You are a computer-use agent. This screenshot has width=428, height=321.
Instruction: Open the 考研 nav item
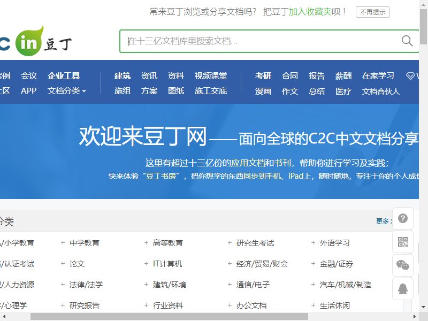tap(263, 75)
